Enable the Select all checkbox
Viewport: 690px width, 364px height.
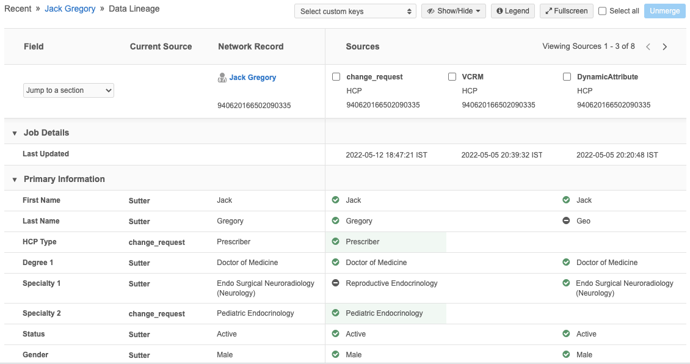coord(603,11)
